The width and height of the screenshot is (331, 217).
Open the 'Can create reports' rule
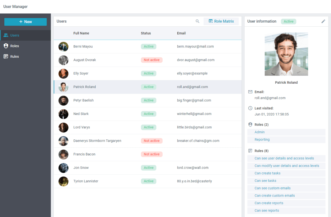click(286, 203)
